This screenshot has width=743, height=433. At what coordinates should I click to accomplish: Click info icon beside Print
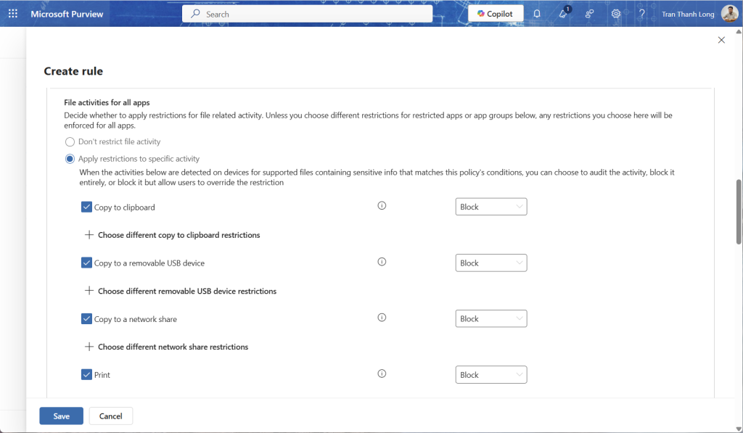[382, 374]
